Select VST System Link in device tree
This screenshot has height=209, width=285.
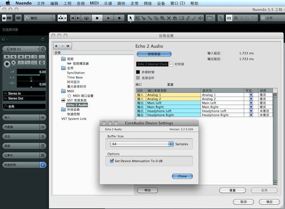click(x=74, y=118)
